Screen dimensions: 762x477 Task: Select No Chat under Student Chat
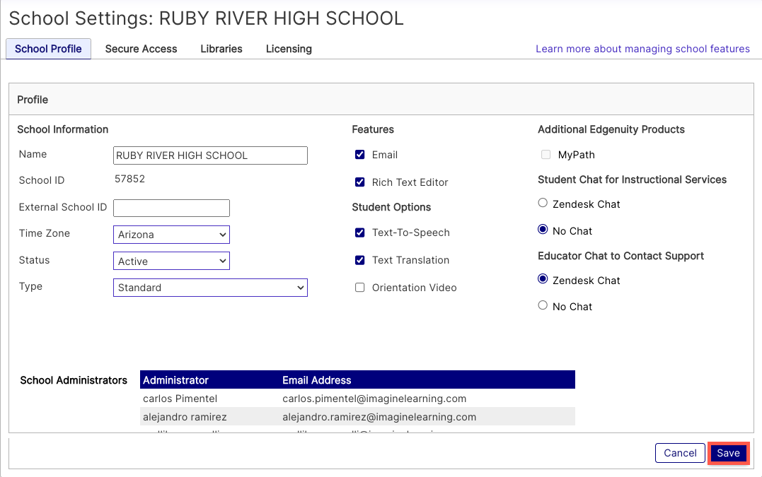(x=543, y=230)
